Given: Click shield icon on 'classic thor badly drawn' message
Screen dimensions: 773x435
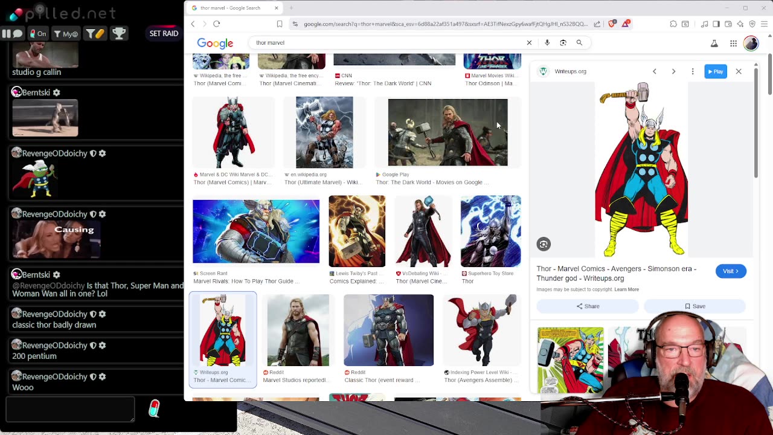Looking at the screenshot, I should pos(93,314).
